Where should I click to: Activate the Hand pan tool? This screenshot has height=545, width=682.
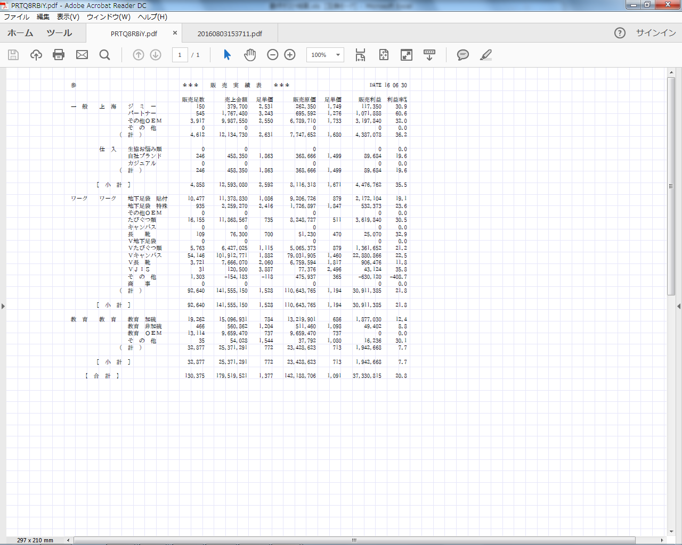click(x=250, y=55)
